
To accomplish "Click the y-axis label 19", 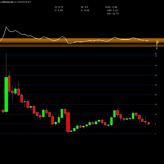I will [156, 104].
